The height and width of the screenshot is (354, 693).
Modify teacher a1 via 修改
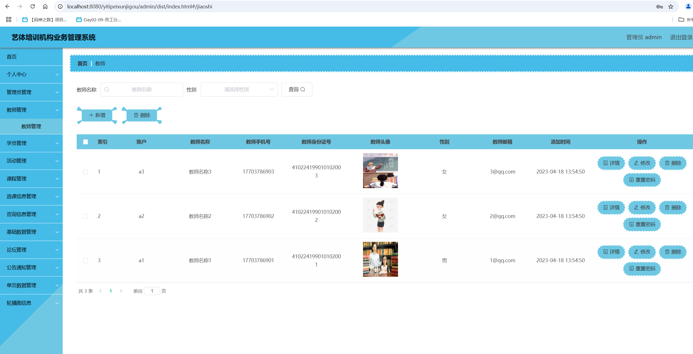642,252
